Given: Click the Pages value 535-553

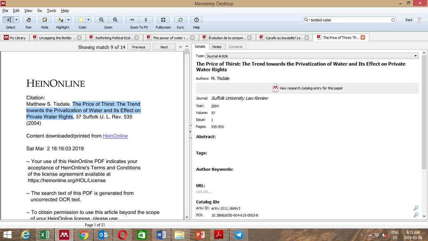Looking at the screenshot, I should pos(218,127).
